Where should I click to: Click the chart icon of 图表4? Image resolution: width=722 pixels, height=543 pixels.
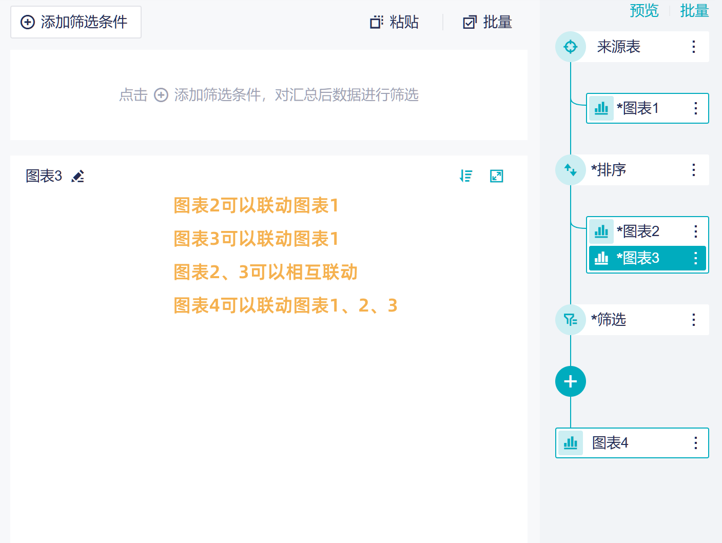click(x=571, y=443)
